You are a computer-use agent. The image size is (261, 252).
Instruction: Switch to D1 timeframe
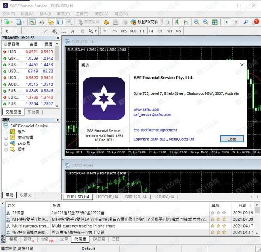click(160, 31)
